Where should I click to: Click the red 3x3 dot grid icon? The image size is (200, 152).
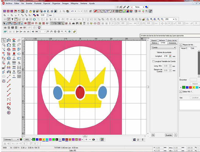(44, 23)
